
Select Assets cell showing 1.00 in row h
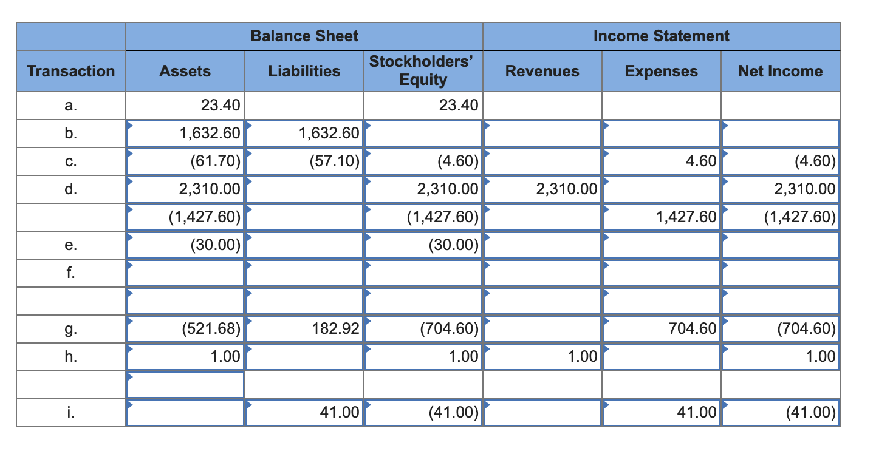point(185,356)
